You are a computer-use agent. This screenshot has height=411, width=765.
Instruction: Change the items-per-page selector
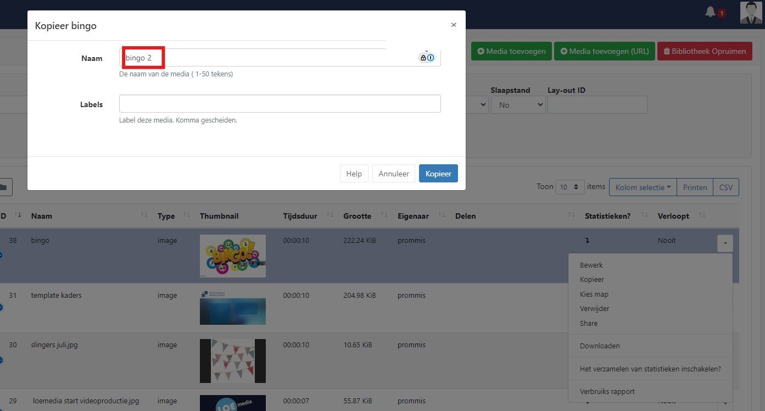(x=569, y=187)
